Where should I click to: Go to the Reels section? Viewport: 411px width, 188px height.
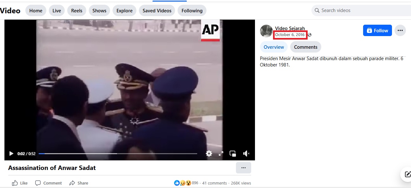[x=77, y=10]
